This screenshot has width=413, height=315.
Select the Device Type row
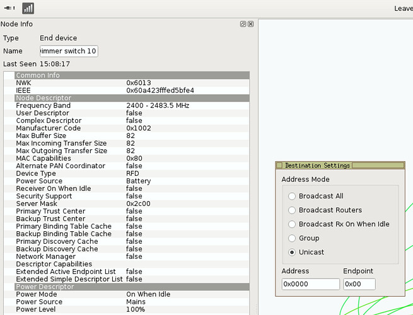(x=127, y=173)
